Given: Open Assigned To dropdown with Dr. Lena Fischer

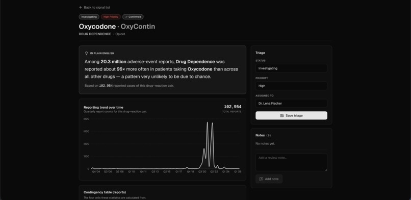Looking at the screenshot, I should pos(291,103).
